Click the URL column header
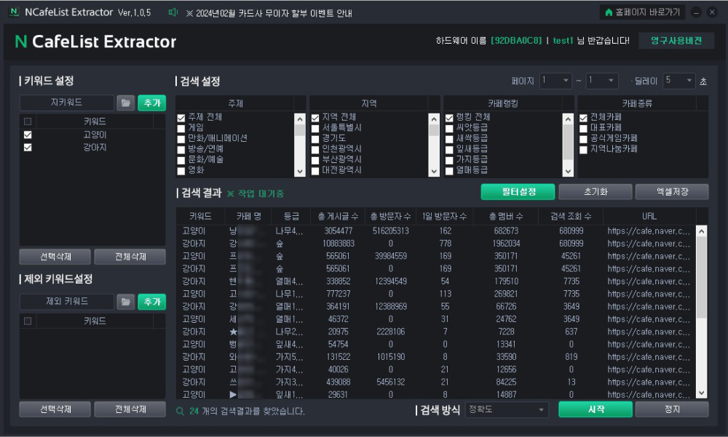Image resolution: width=728 pixels, height=437 pixels. (x=649, y=216)
